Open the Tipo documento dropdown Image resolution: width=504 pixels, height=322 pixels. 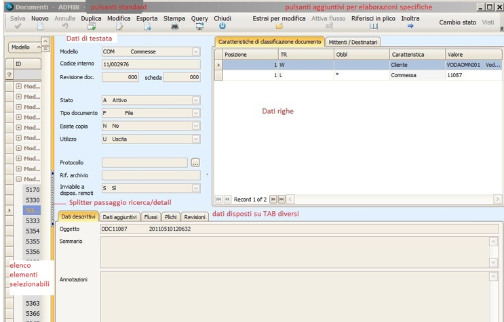[195, 113]
